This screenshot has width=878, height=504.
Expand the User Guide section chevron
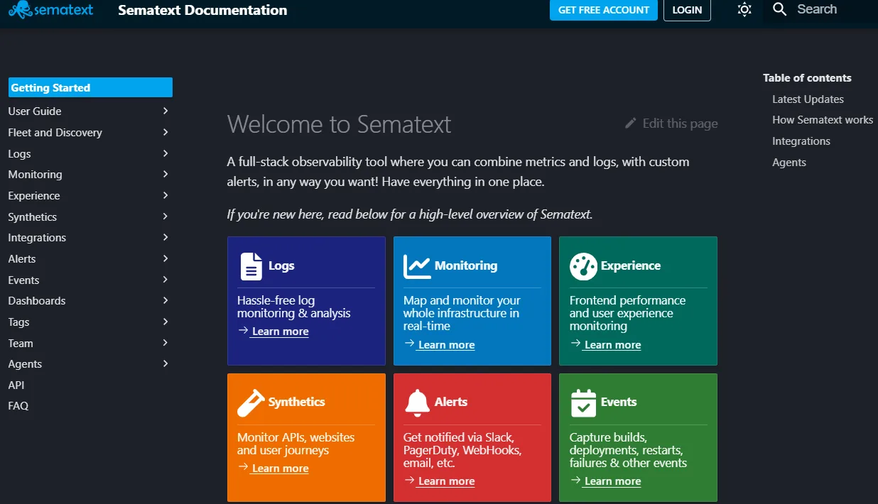point(166,111)
